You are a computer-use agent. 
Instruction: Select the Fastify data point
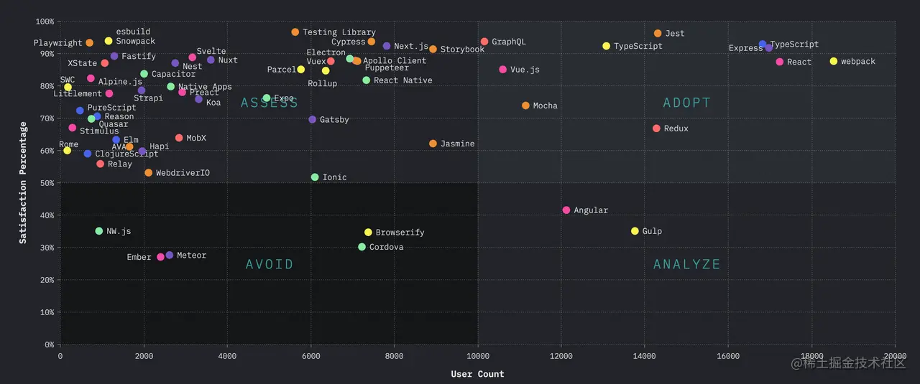114,56
